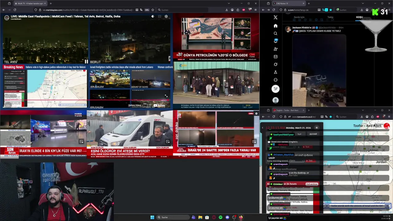The height and width of the screenshot is (221, 393).
Task: Expand the A Haber tile fullscreen icon
Action: pyautogui.click(x=254, y=142)
